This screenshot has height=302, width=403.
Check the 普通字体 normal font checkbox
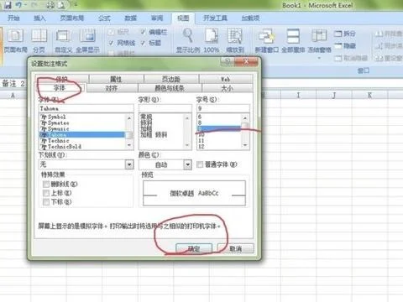pyautogui.click(x=200, y=164)
